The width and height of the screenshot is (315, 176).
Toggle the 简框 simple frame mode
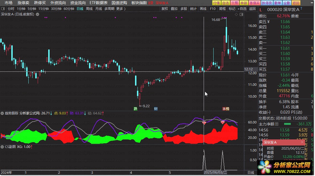[222, 9]
